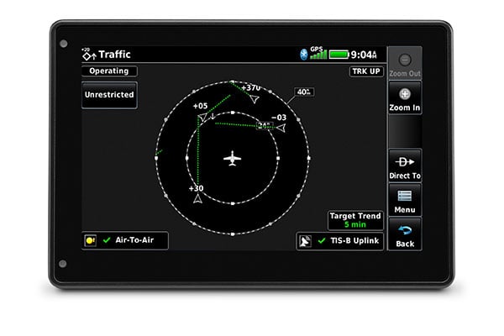Screen dimensions: 504x336
Task: Tap the 40 nm outer range label
Action: pos(304,92)
